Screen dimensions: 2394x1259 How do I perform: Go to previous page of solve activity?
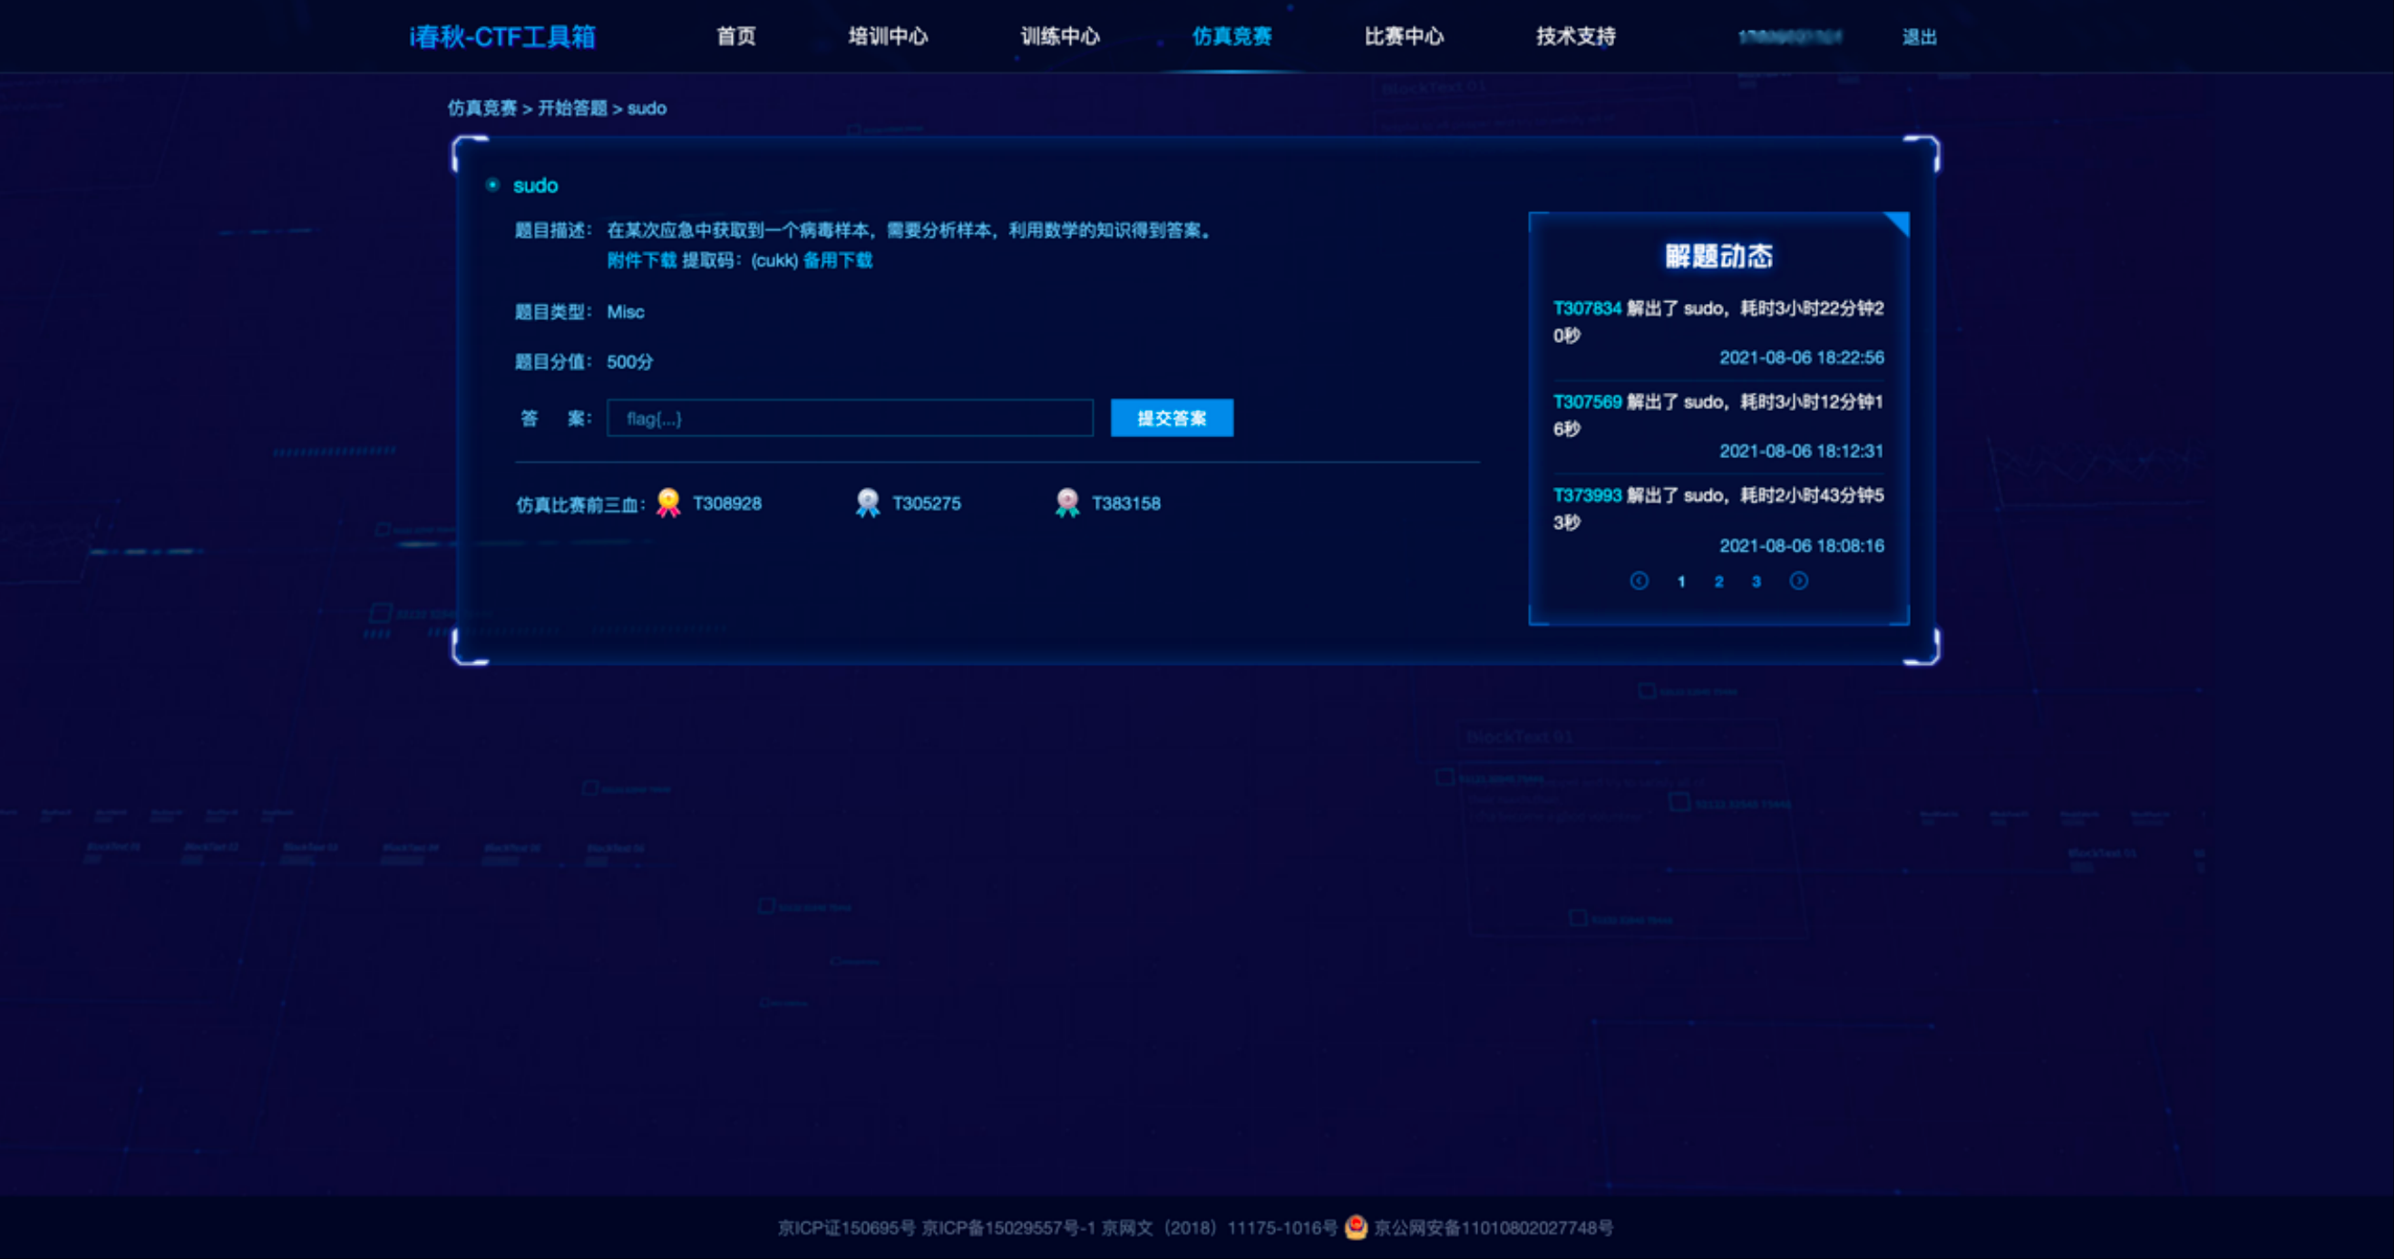pos(1639,581)
